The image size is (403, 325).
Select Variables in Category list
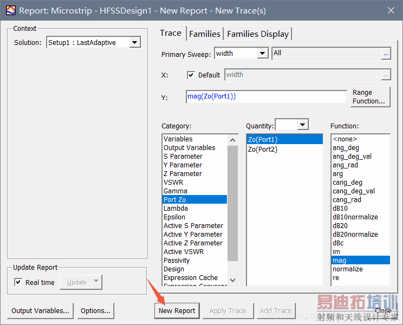194,139
